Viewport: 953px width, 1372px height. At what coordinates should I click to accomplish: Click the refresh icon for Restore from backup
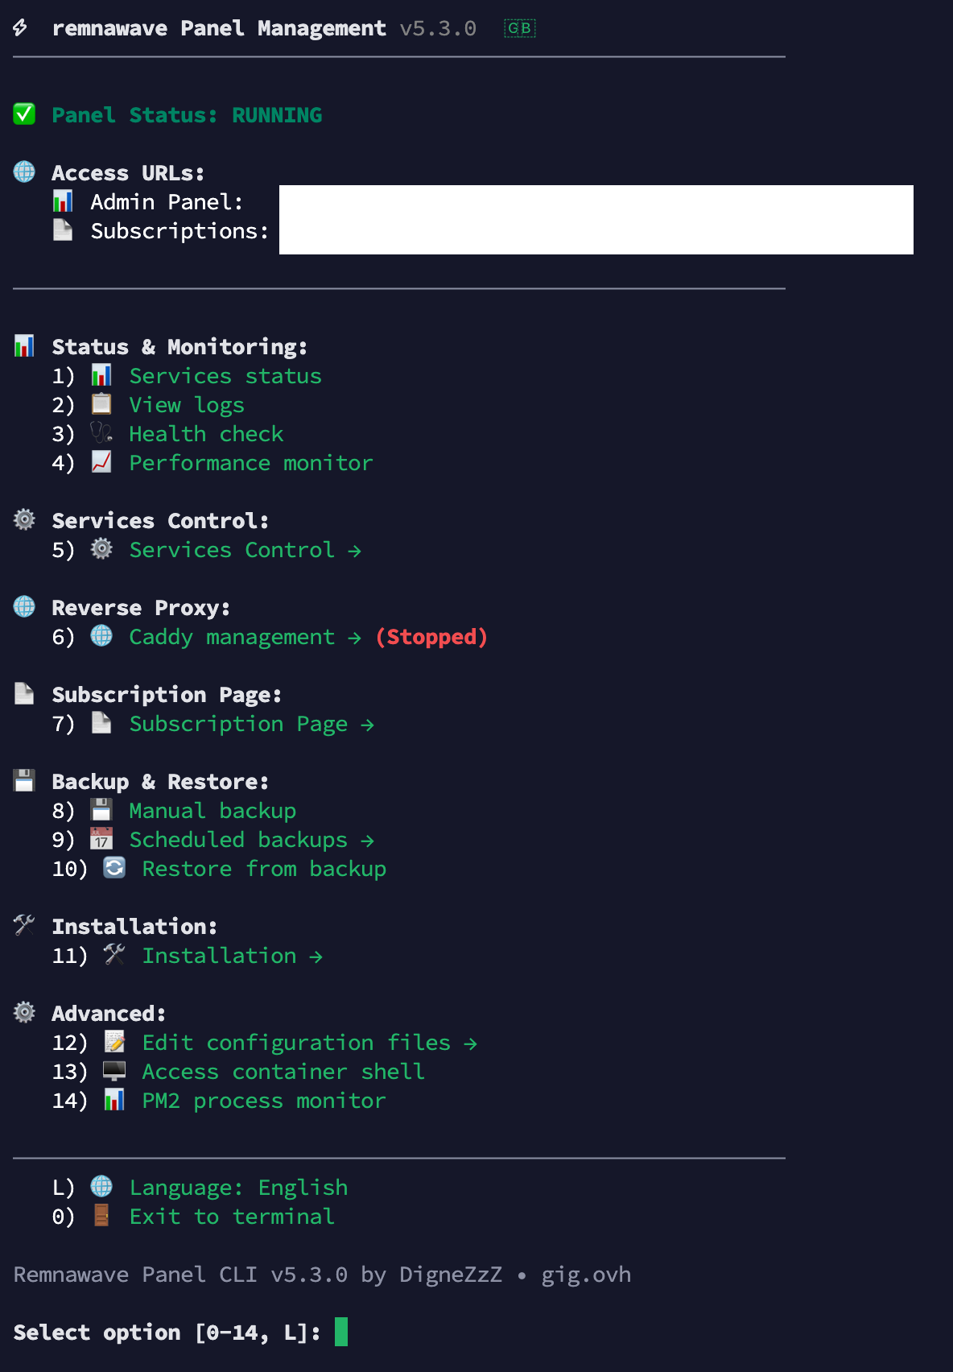114,868
